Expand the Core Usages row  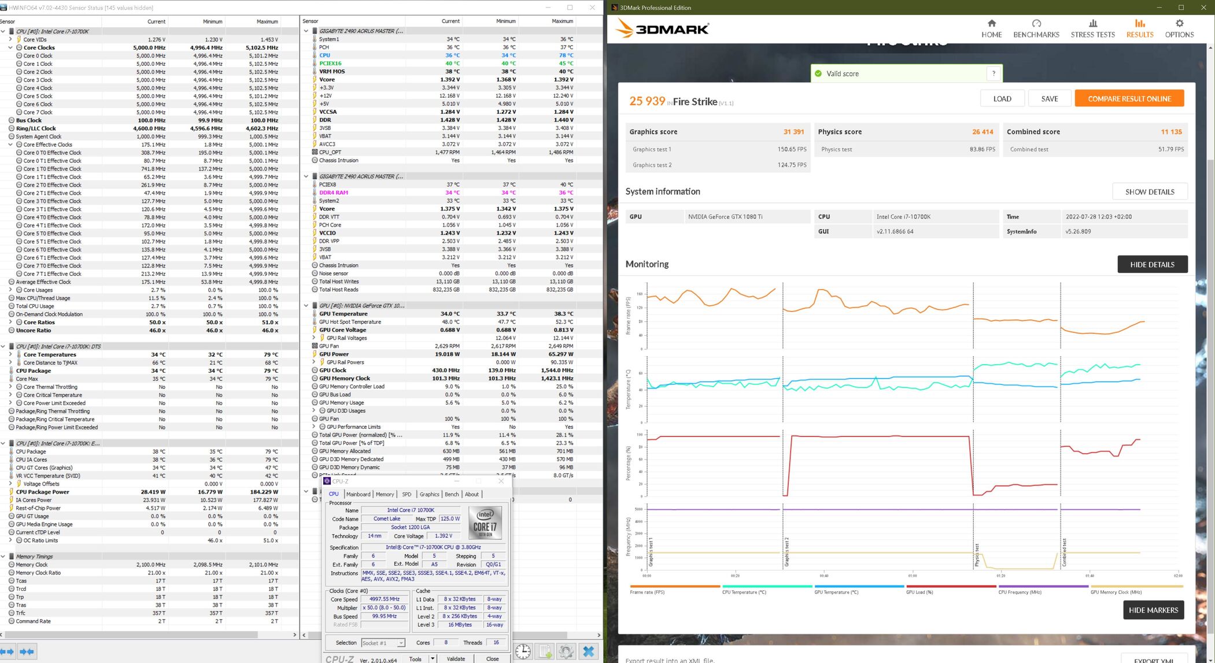pyautogui.click(x=10, y=290)
